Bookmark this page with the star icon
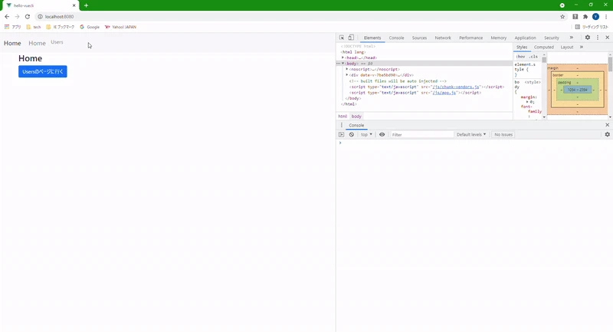Screen dimensions: 613x332 pos(562,17)
